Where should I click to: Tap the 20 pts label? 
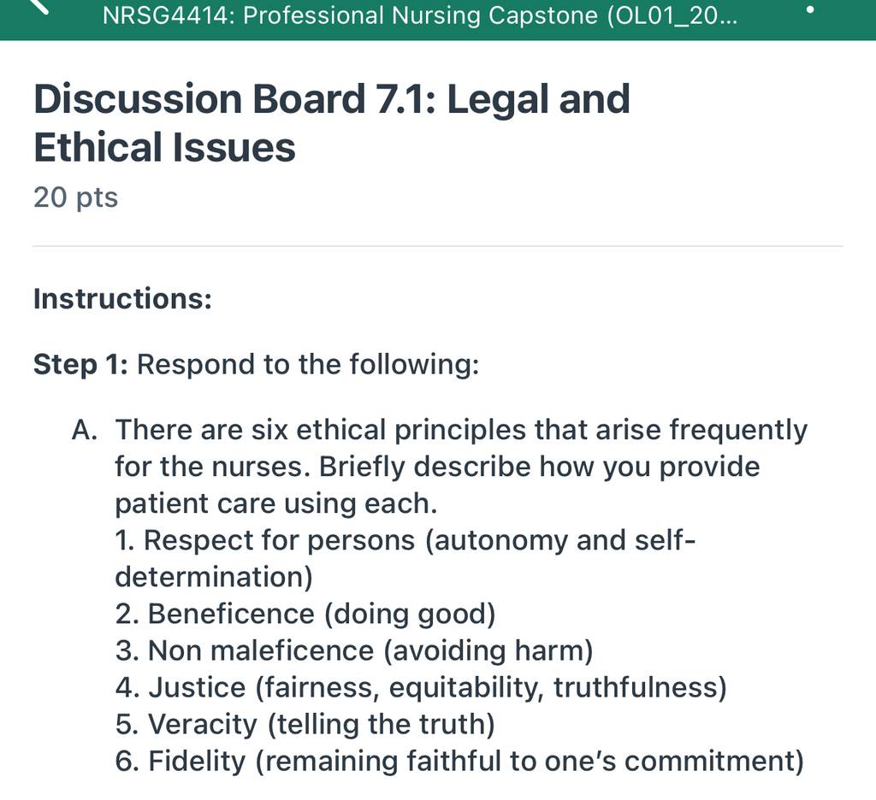tap(76, 197)
